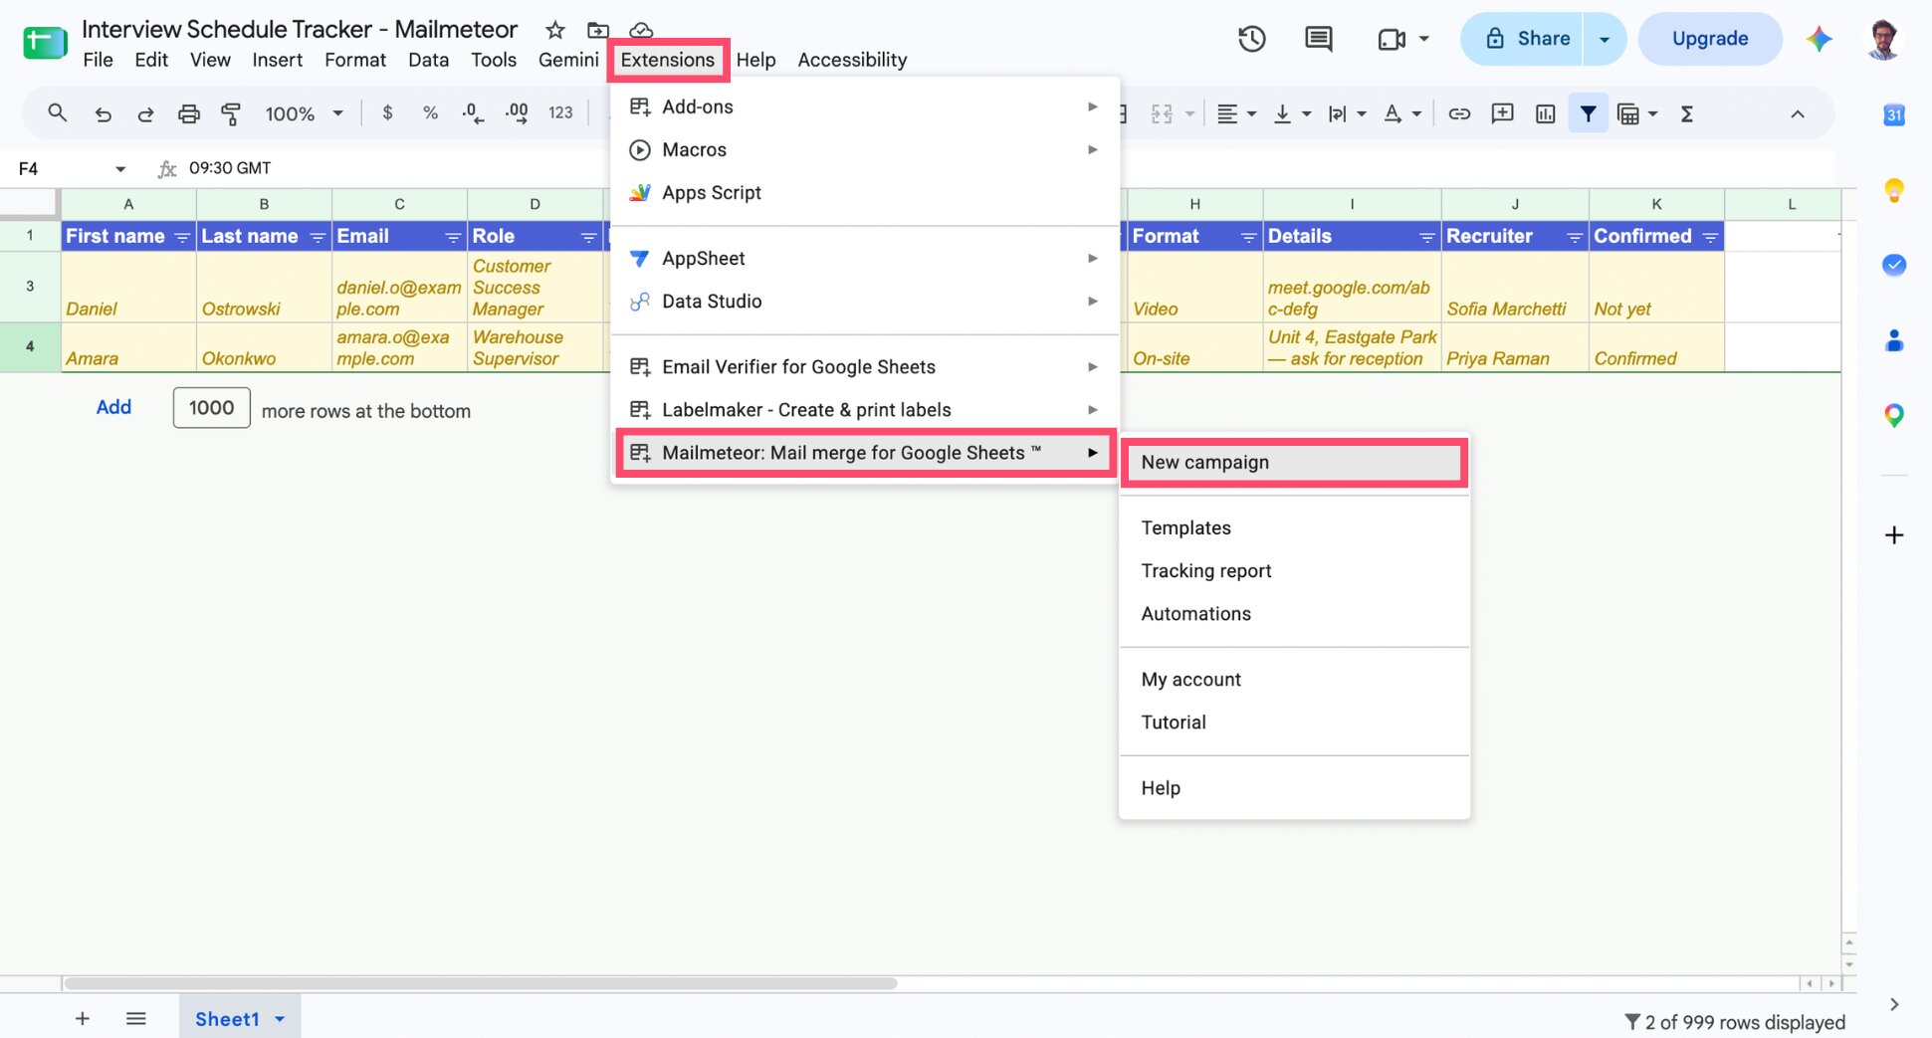Open Contacts side panel icon
This screenshot has width=1932, height=1038.
(x=1894, y=340)
